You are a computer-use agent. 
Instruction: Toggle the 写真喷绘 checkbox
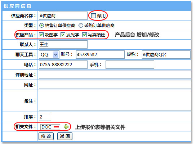[x=84, y=35]
